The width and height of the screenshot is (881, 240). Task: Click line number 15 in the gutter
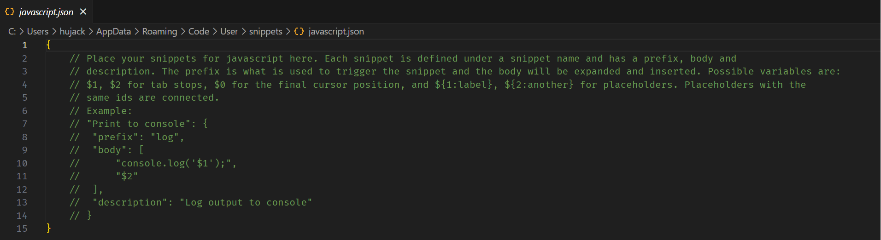(22, 229)
